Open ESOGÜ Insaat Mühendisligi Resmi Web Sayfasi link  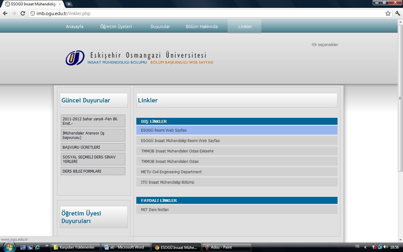pyautogui.click(x=237, y=140)
